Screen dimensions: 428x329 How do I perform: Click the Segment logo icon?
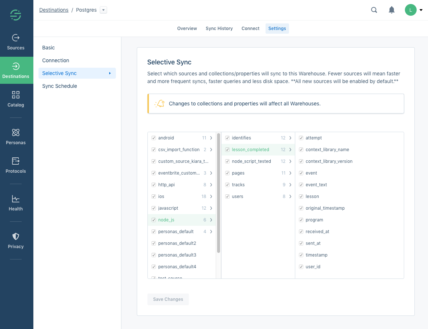tap(16, 15)
